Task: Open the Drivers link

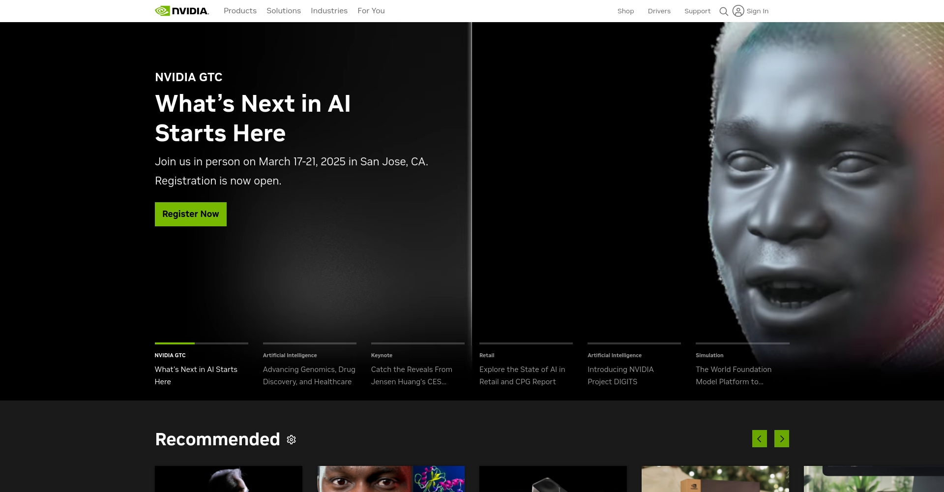Action: pyautogui.click(x=659, y=11)
